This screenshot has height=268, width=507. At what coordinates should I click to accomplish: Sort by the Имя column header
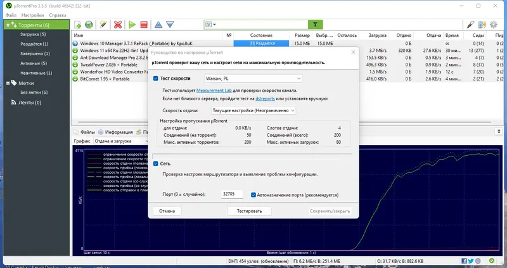(147, 35)
